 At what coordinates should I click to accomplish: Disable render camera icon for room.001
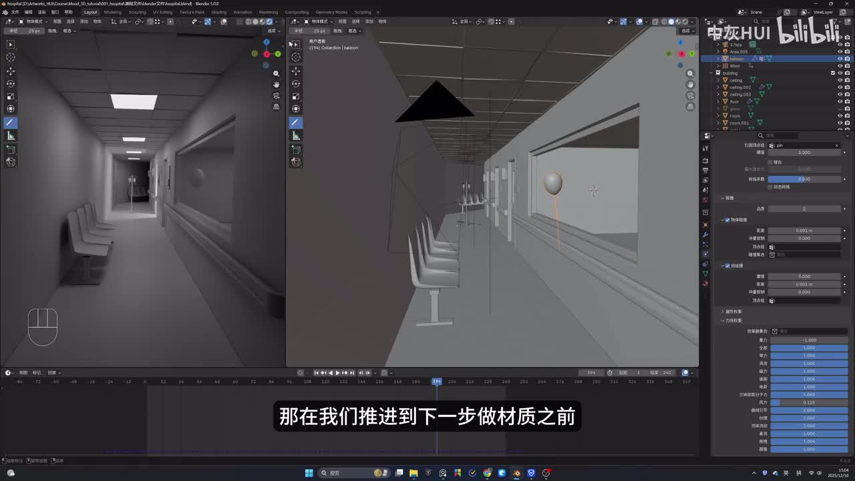(848, 123)
